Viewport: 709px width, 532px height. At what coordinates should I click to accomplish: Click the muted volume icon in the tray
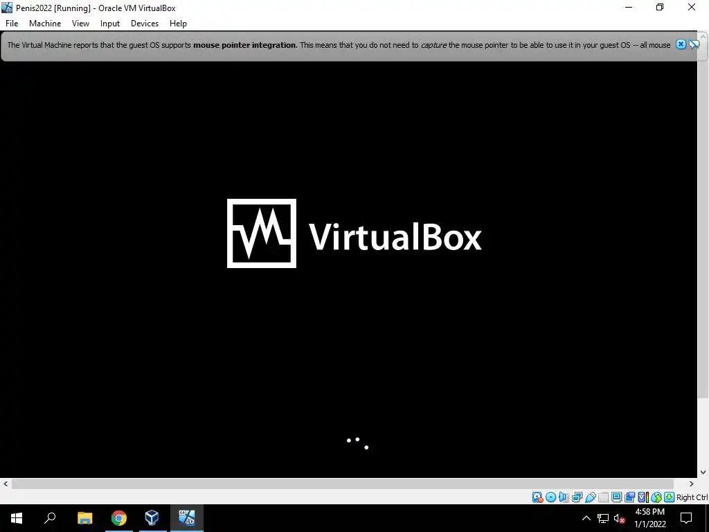tap(619, 518)
